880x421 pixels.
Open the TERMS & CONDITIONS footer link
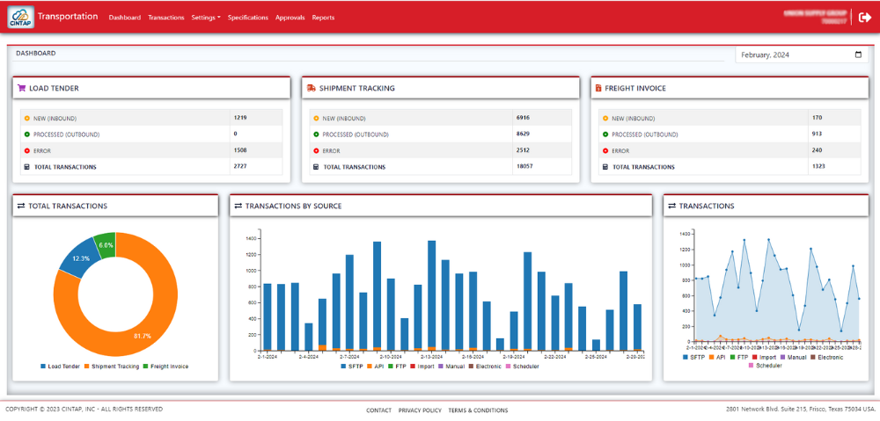click(x=478, y=410)
